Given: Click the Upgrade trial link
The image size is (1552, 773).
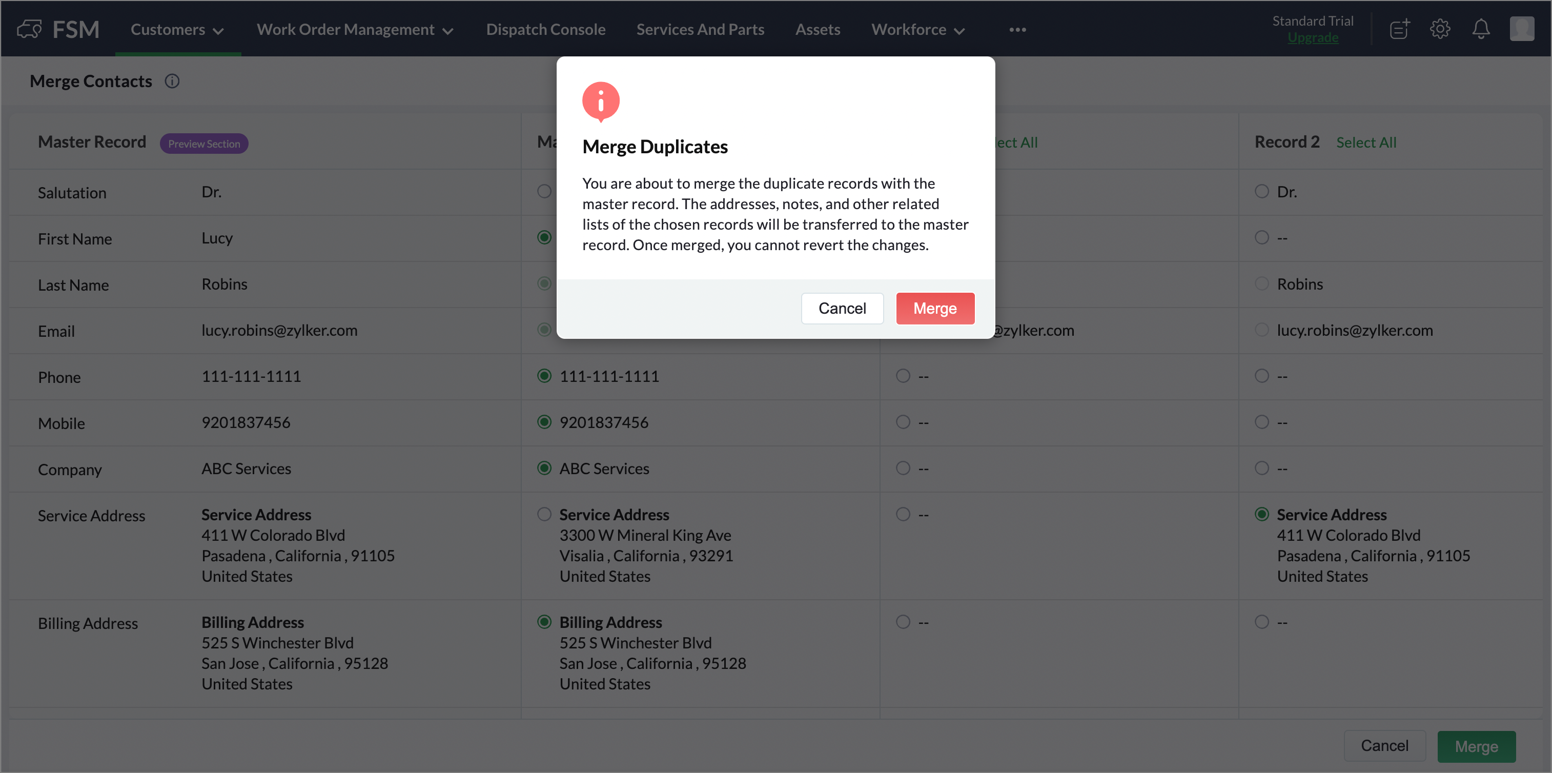Looking at the screenshot, I should tap(1313, 38).
